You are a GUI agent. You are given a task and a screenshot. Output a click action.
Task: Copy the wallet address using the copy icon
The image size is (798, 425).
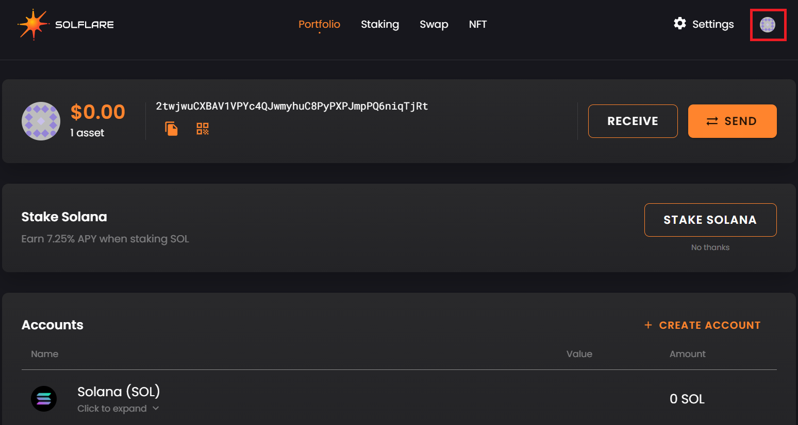pyautogui.click(x=171, y=129)
